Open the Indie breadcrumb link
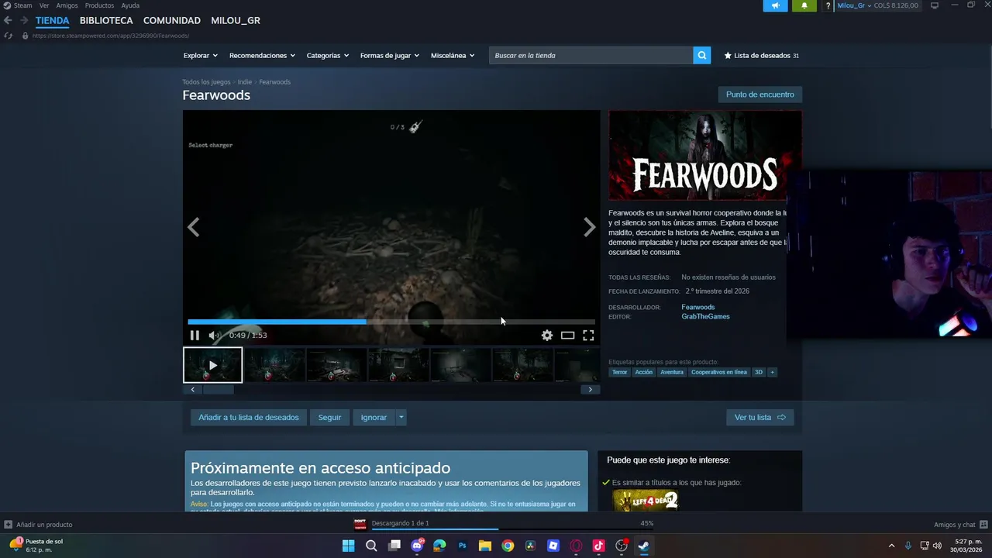 click(245, 81)
